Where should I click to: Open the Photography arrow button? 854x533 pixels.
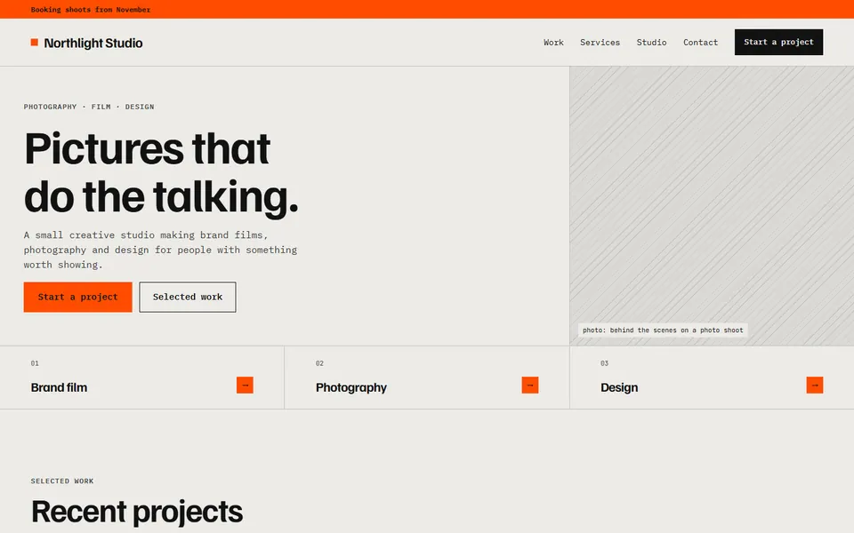530,385
